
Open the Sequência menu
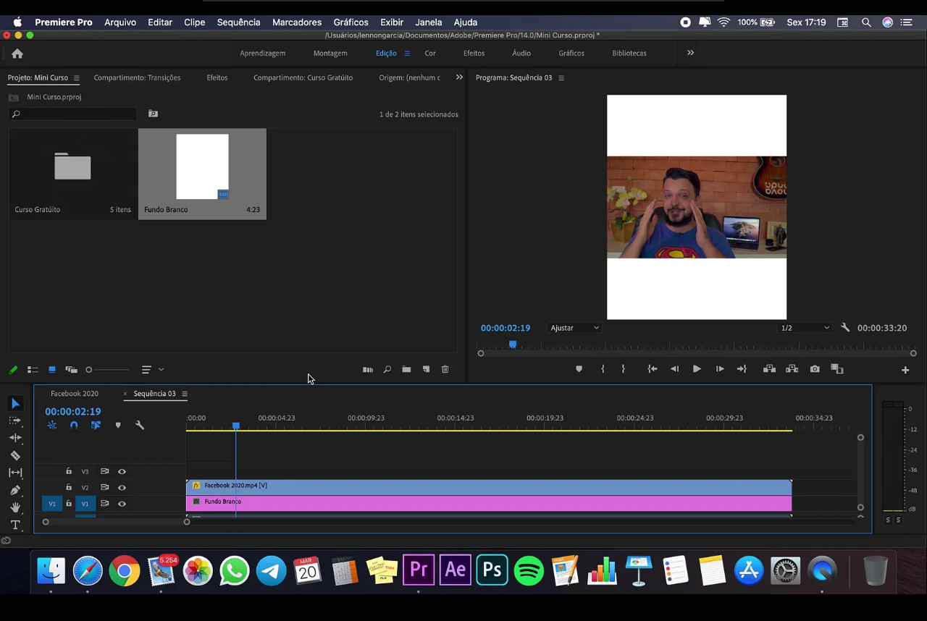point(238,22)
